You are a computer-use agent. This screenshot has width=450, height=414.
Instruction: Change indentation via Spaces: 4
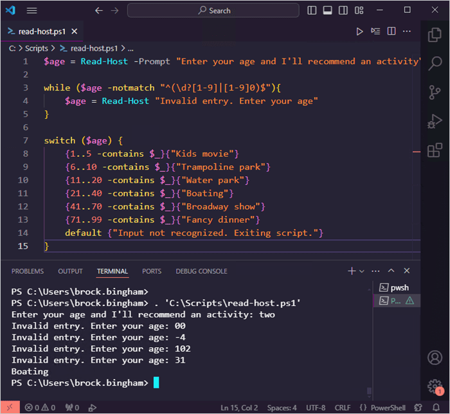click(282, 408)
